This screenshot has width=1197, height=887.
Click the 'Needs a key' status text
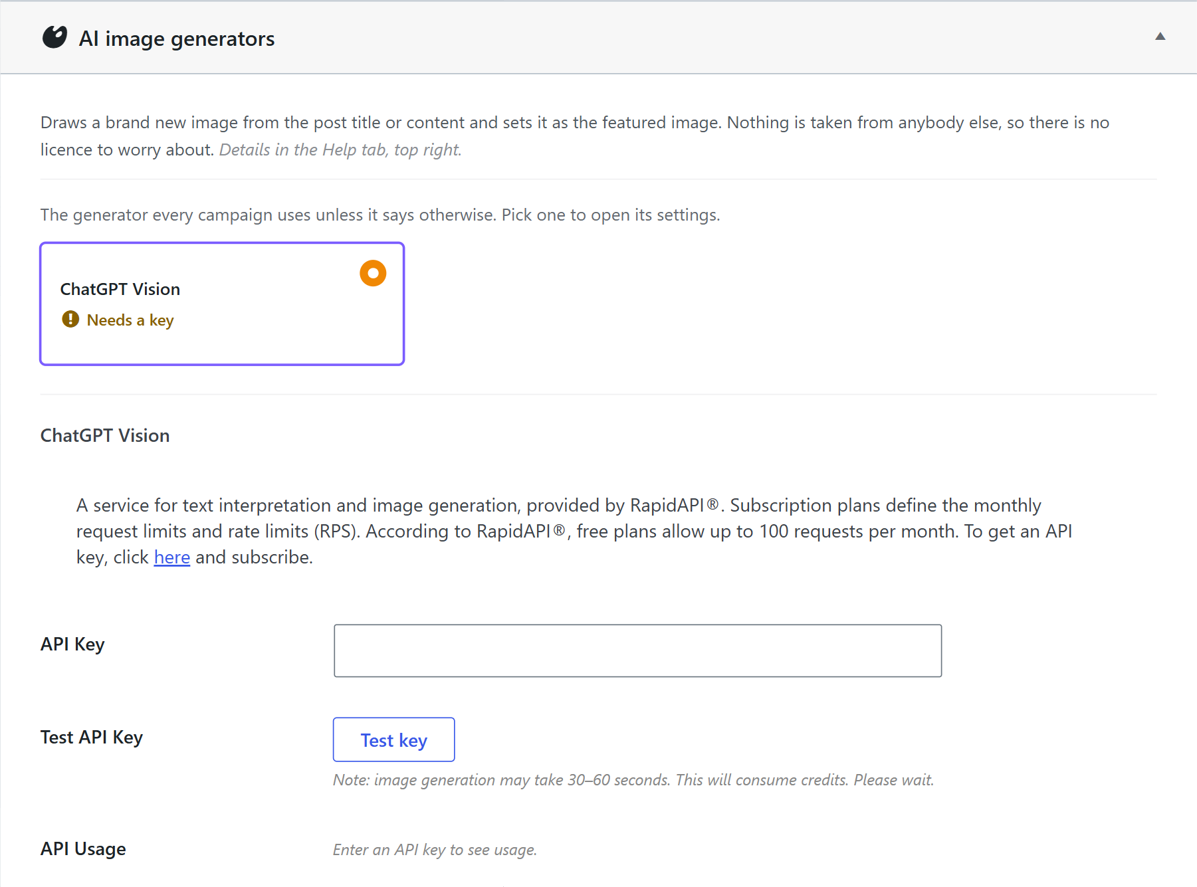(130, 320)
